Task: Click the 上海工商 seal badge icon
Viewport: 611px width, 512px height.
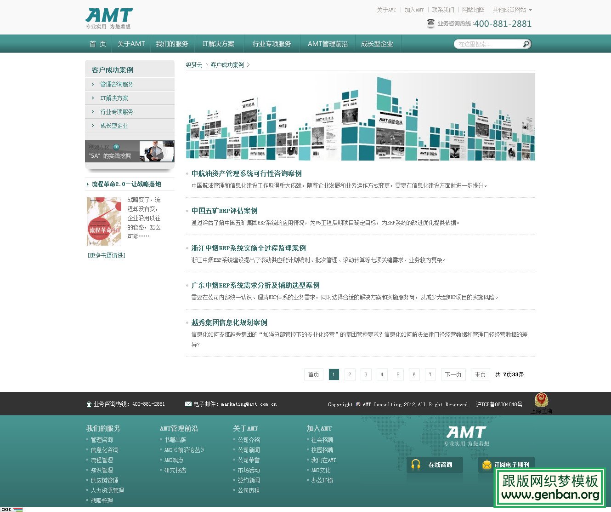Action: (x=542, y=401)
